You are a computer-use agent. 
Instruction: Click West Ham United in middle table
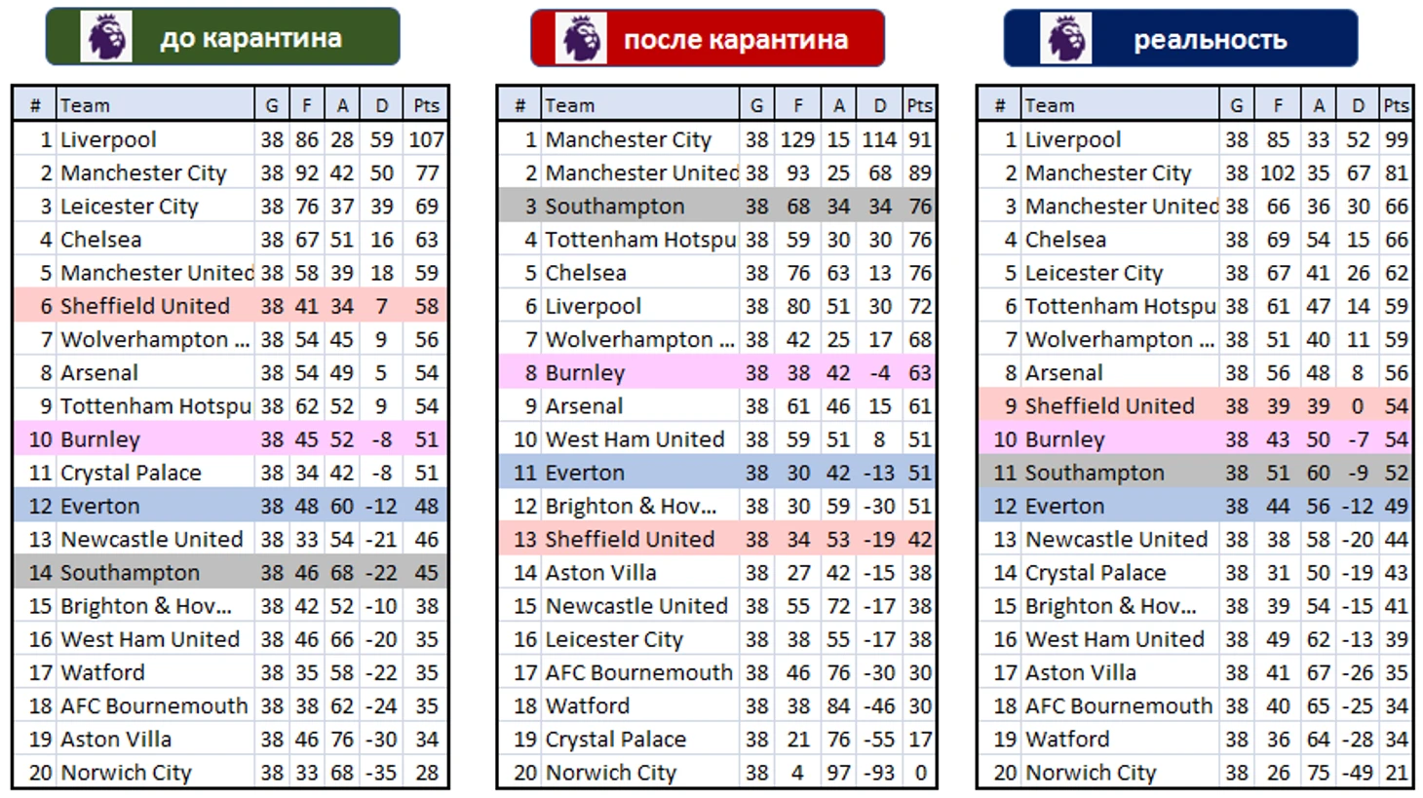(x=635, y=439)
